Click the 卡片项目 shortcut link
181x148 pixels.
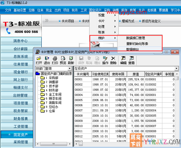pyautogui.click(x=66, y=21)
